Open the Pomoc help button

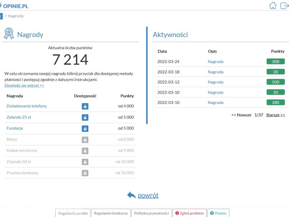pos(218,213)
